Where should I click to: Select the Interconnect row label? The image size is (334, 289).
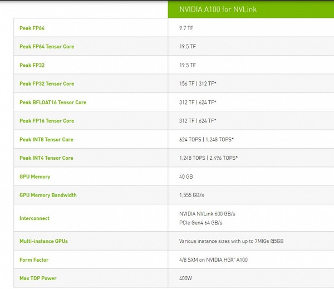click(35, 218)
